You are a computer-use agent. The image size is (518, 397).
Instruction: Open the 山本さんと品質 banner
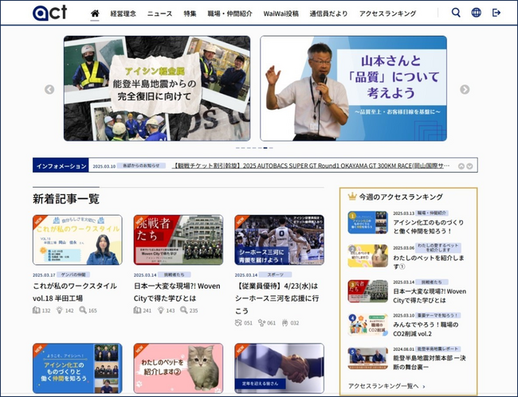[354, 88]
